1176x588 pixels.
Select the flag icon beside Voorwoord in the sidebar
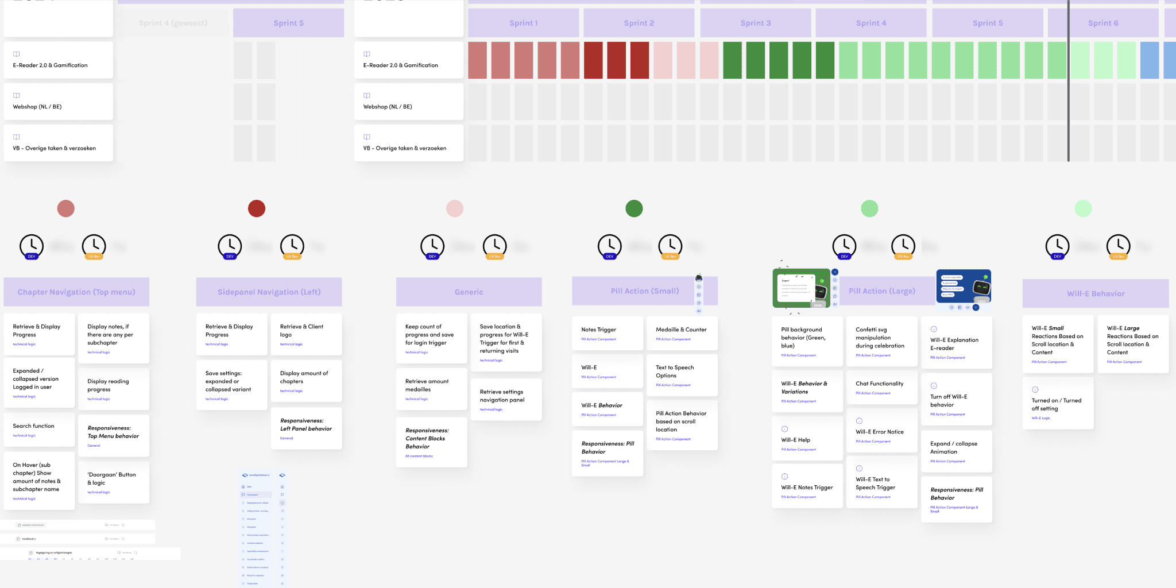243,494
